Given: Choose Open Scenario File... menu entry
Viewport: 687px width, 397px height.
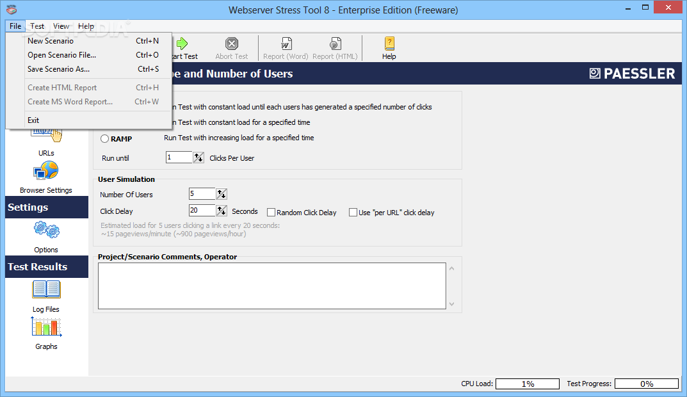Looking at the screenshot, I should tap(89, 55).
